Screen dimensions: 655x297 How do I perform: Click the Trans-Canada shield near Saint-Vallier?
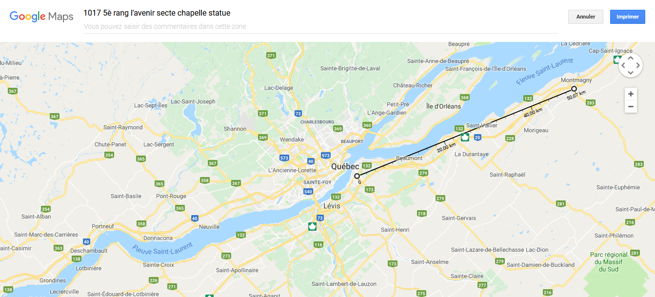(x=465, y=137)
